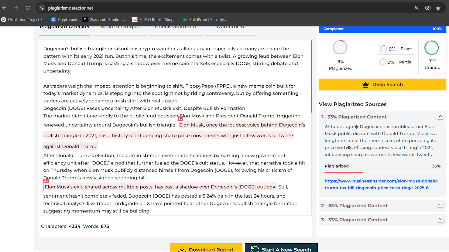Click '1 - 33% Plagiarized Content' header

[354, 117]
